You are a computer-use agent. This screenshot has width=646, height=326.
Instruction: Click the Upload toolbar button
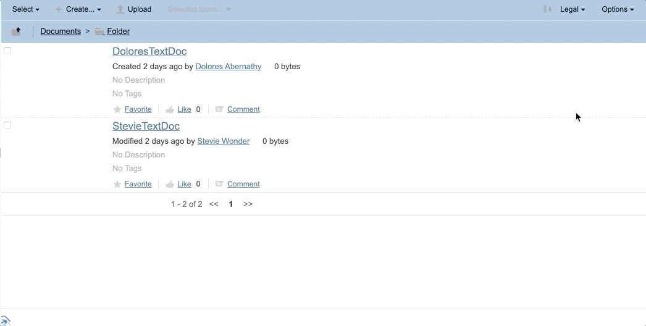(x=134, y=9)
